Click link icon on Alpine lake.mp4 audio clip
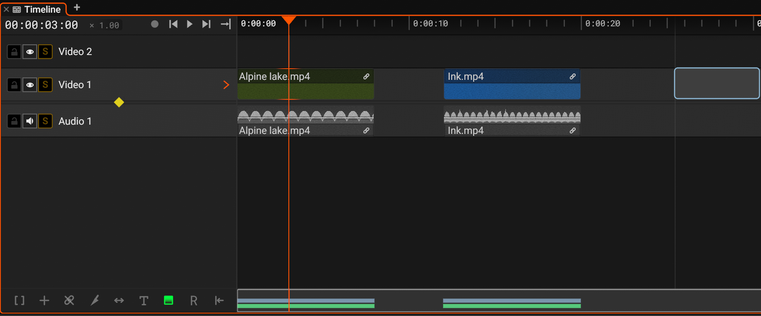This screenshot has height=316, width=761. click(366, 130)
